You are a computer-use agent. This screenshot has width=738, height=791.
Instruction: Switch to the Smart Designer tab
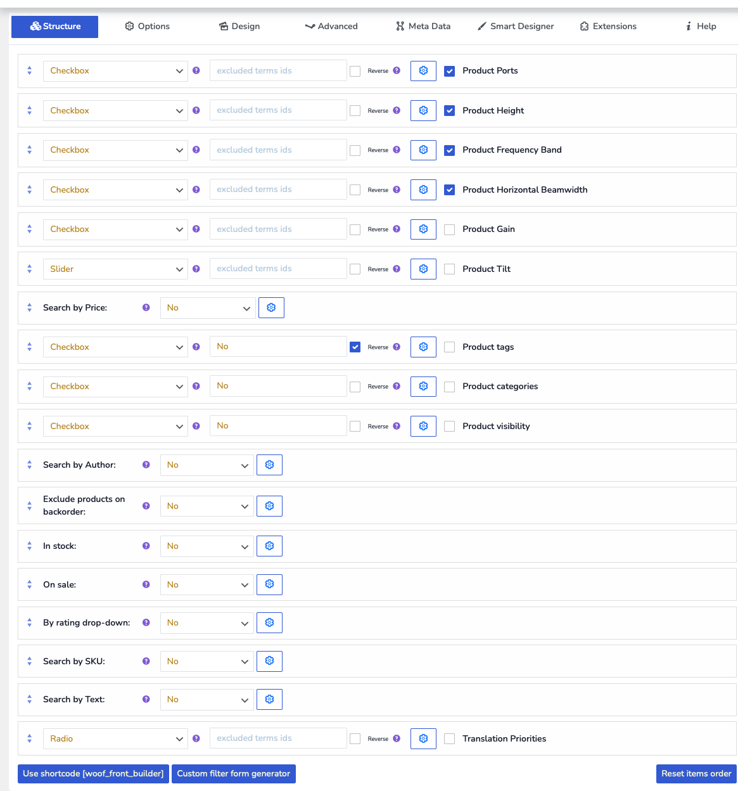516,27
